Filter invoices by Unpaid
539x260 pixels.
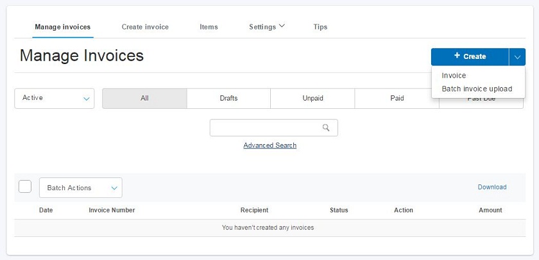pos(313,99)
